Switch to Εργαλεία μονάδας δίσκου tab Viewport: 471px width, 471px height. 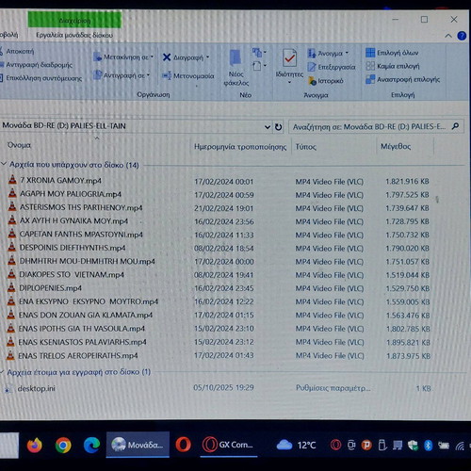[74, 35]
